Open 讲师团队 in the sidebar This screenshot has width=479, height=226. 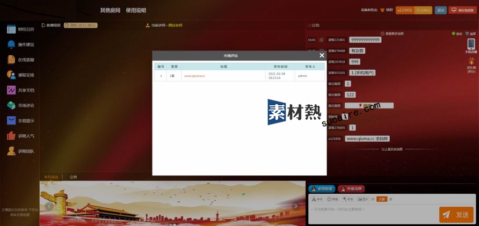tap(21, 151)
